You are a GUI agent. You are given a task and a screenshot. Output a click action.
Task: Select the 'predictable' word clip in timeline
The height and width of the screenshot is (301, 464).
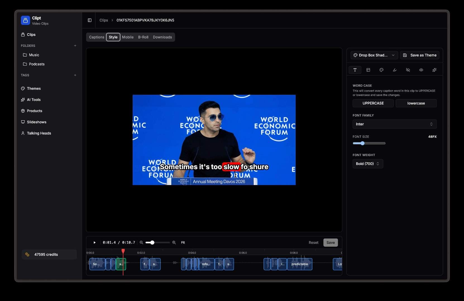[x=300, y=264]
